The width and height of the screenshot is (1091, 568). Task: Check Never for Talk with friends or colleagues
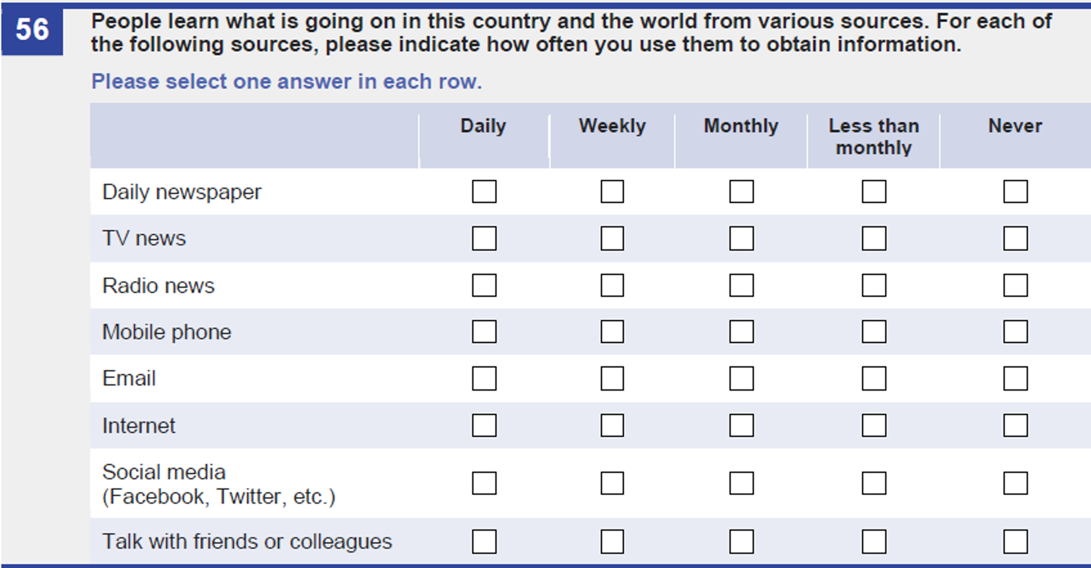click(1015, 542)
